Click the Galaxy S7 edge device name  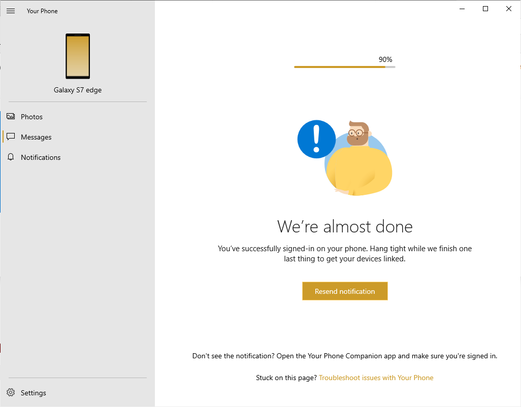[78, 90]
